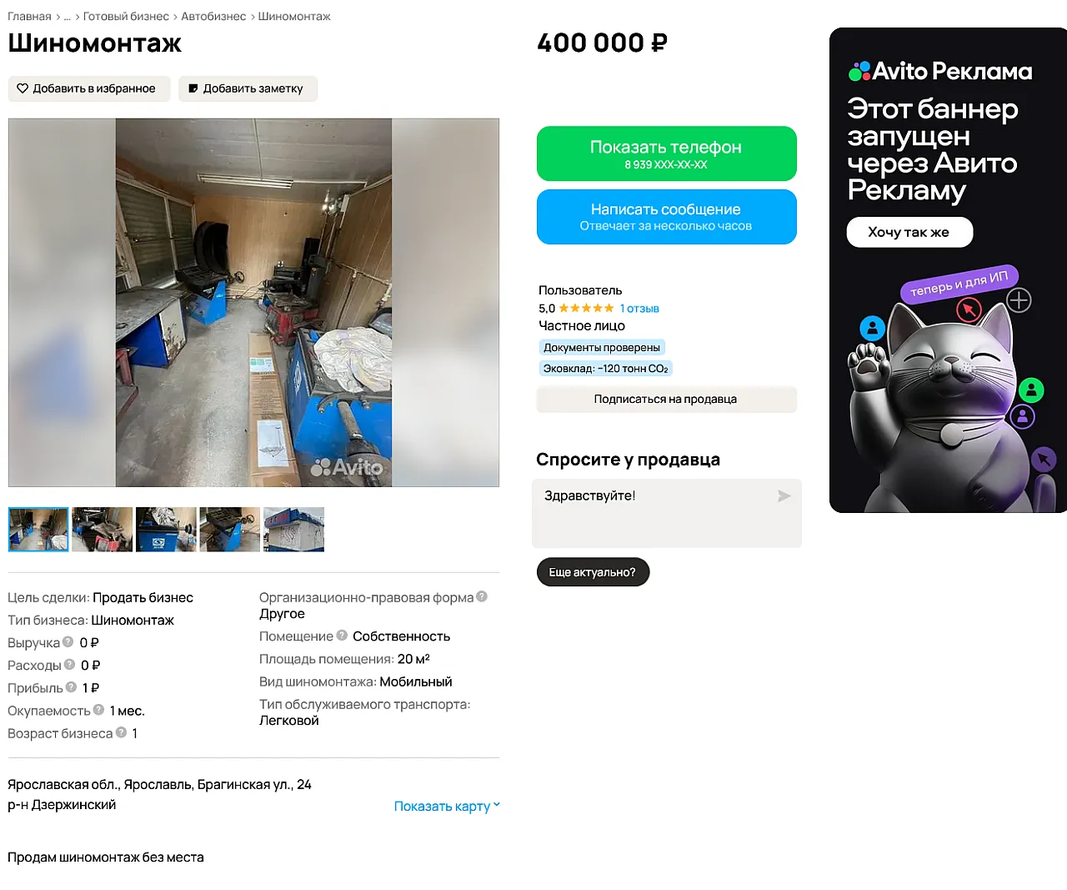Click Написать сообщение blue button
This screenshot has height=890, width=1067.
[x=667, y=217]
